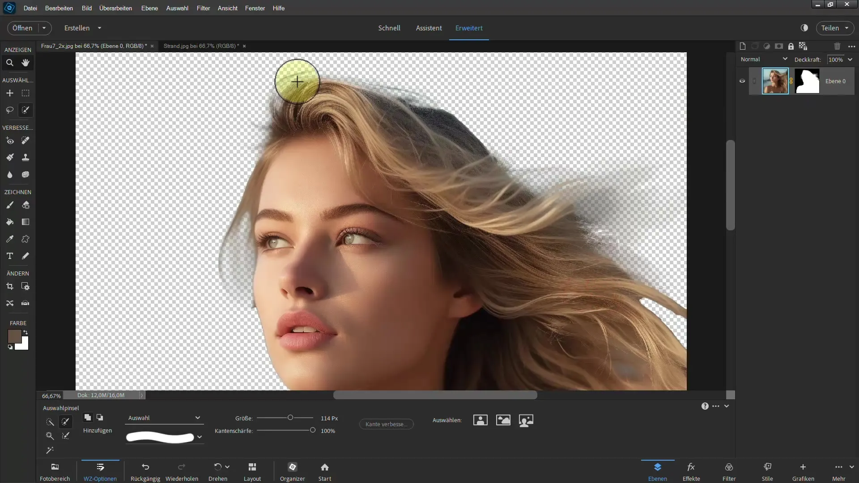
Task: Click Rückgängig to undo
Action: click(x=145, y=472)
